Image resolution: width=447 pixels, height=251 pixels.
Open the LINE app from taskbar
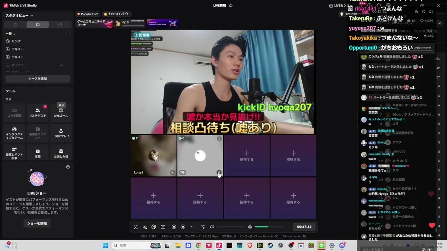tap(322, 245)
